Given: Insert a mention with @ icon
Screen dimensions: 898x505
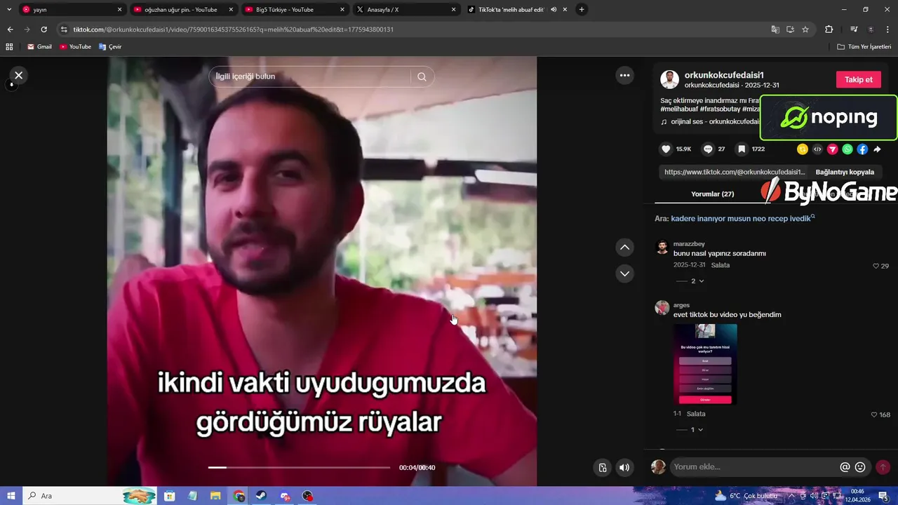Looking at the screenshot, I should click(x=845, y=467).
